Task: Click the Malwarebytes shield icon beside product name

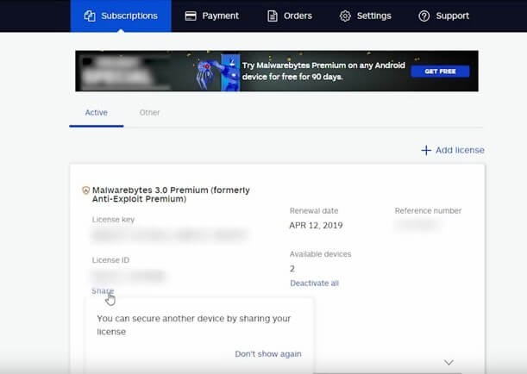Action: click(x=85, y=190)
